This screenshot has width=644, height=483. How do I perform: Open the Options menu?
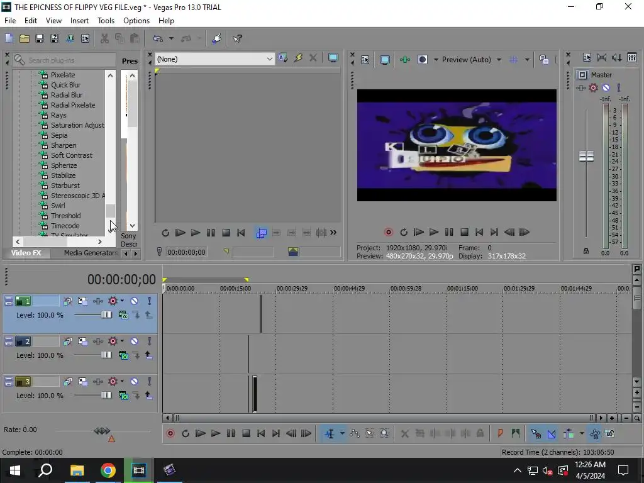[136, 21]
